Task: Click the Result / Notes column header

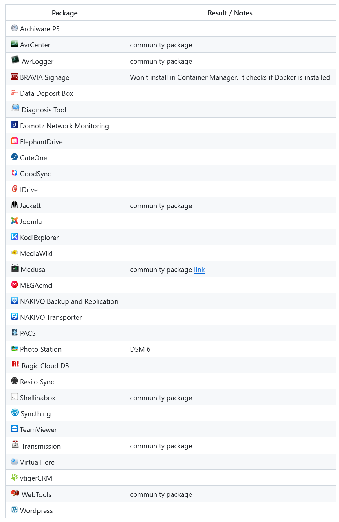Action: pos(230,13)
